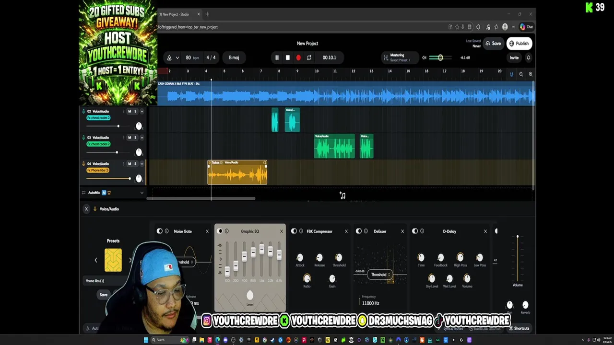The width and height of the screenshot is (614, 345).
Task: Open track 02 options menu dots
Action: 124,111
